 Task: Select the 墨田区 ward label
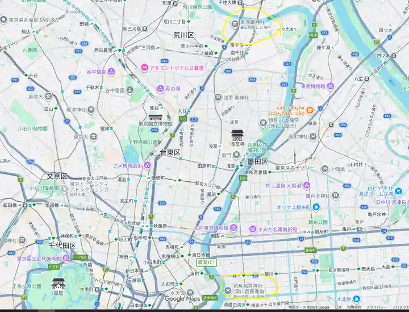click(258, 161)
